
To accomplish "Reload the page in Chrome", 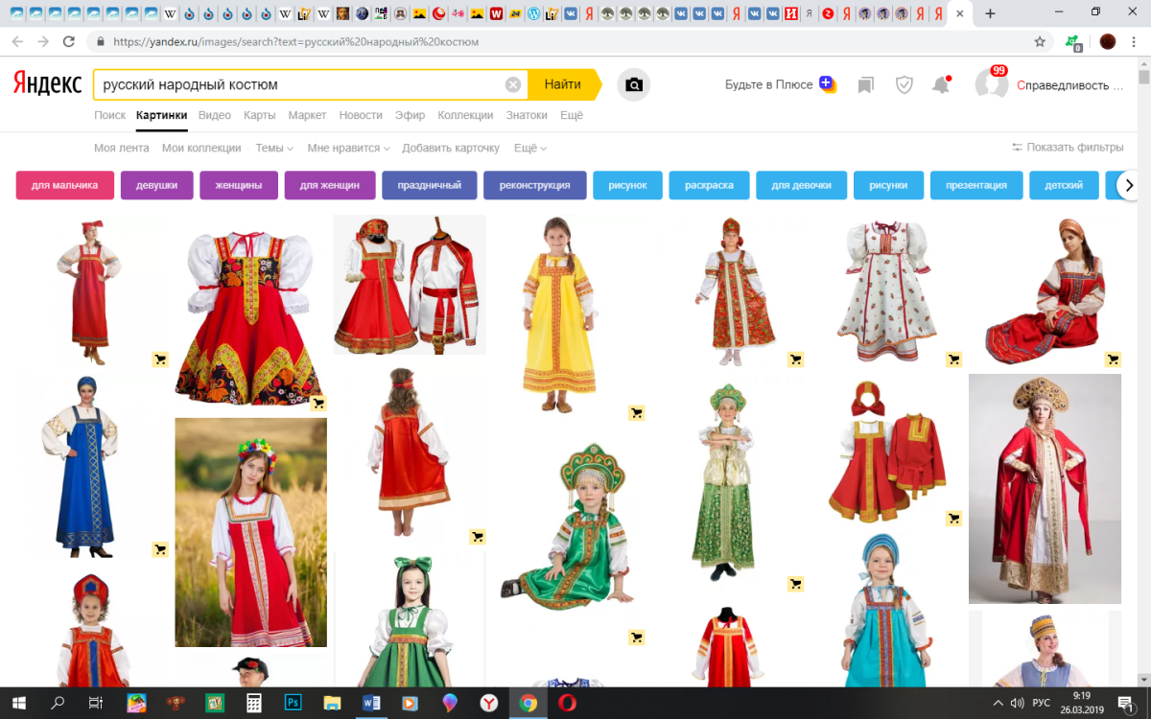I will 69,42.
